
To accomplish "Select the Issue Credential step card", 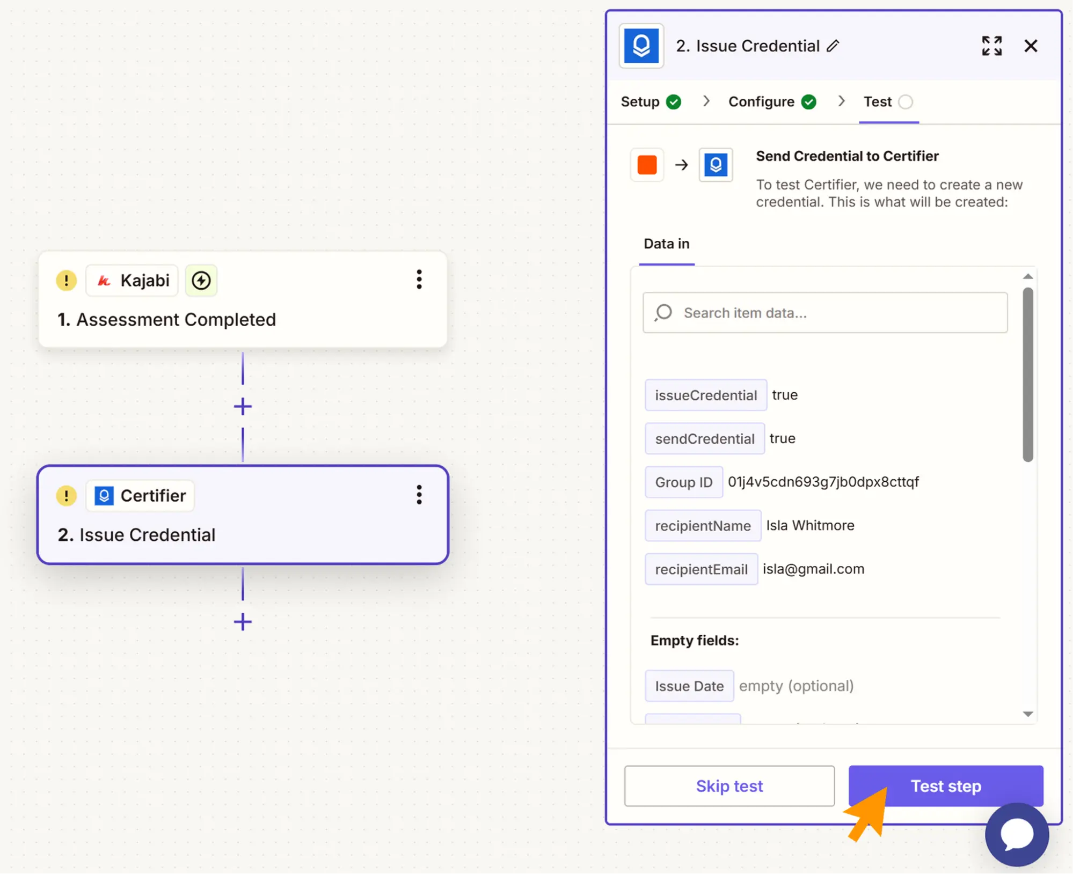I will point(243,515).
